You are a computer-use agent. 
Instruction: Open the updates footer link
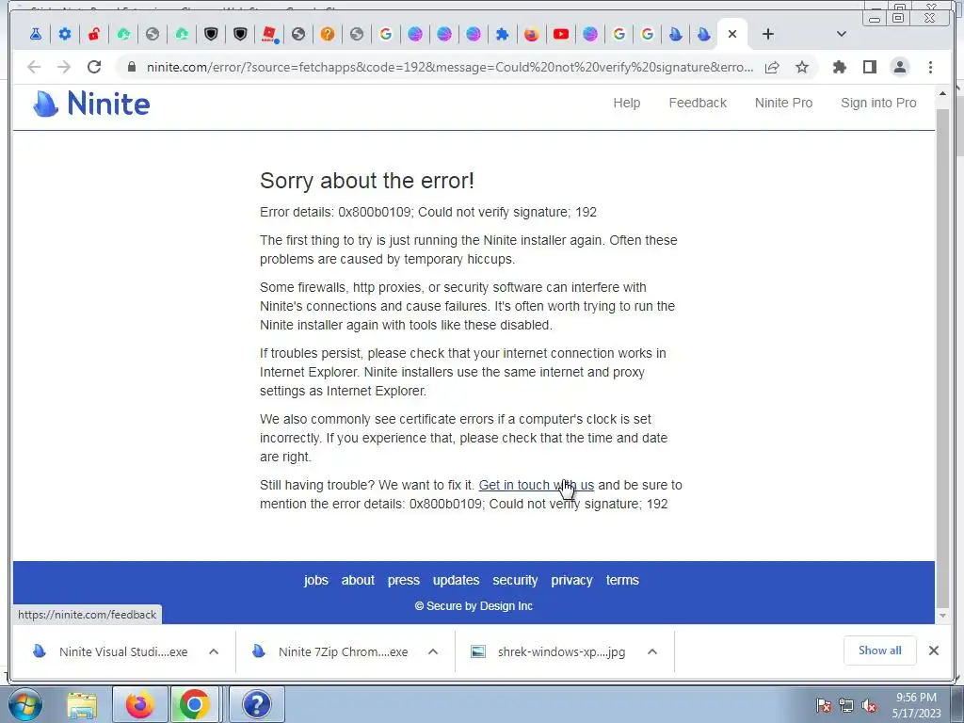coord(456,580)
